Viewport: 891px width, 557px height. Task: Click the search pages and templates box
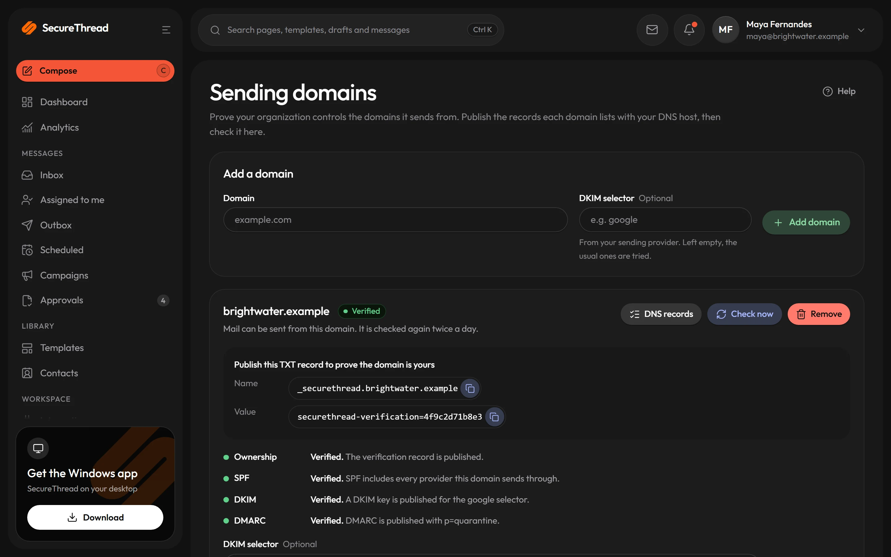click(x=351, y=30)
